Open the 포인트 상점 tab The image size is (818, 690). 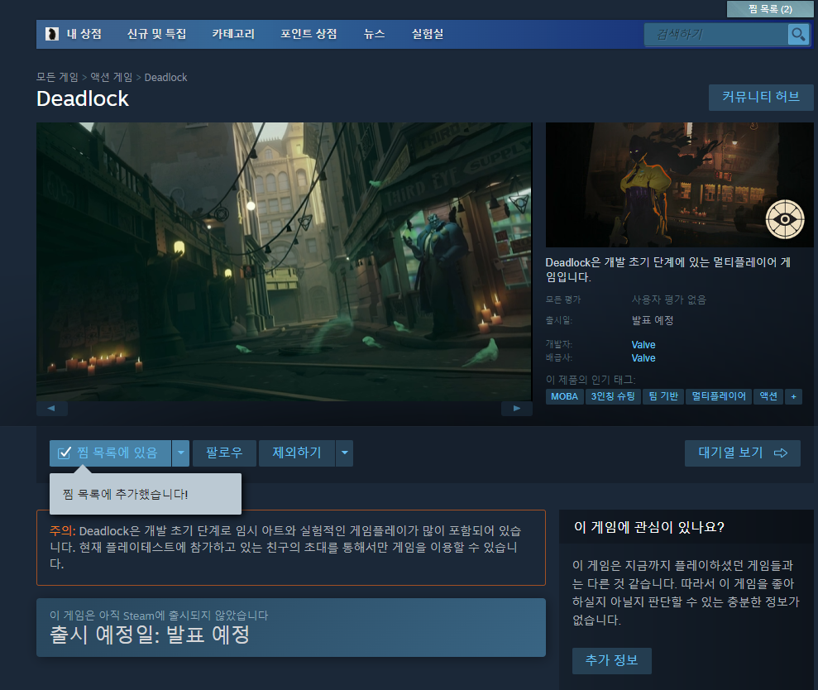[309, 34]
